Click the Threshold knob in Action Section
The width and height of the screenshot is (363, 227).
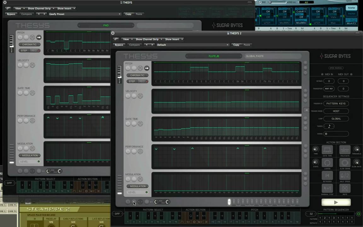pyautogui.click(x=356, y=149)
